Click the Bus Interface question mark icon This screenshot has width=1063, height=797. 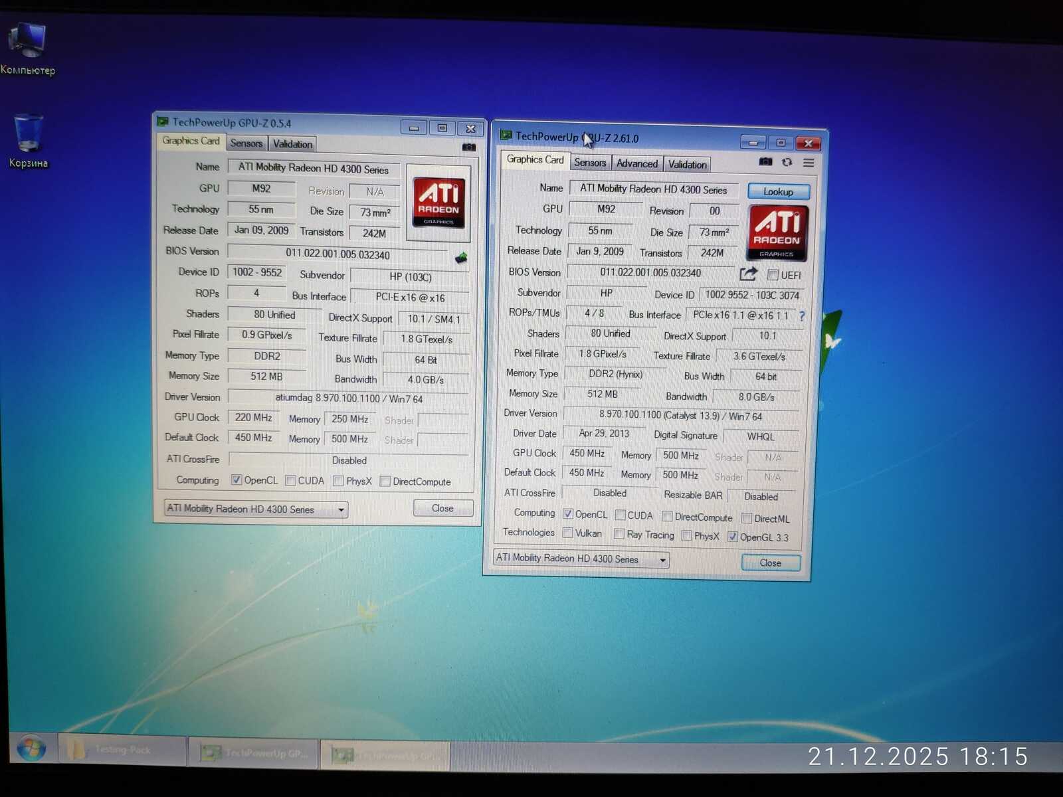802,316
